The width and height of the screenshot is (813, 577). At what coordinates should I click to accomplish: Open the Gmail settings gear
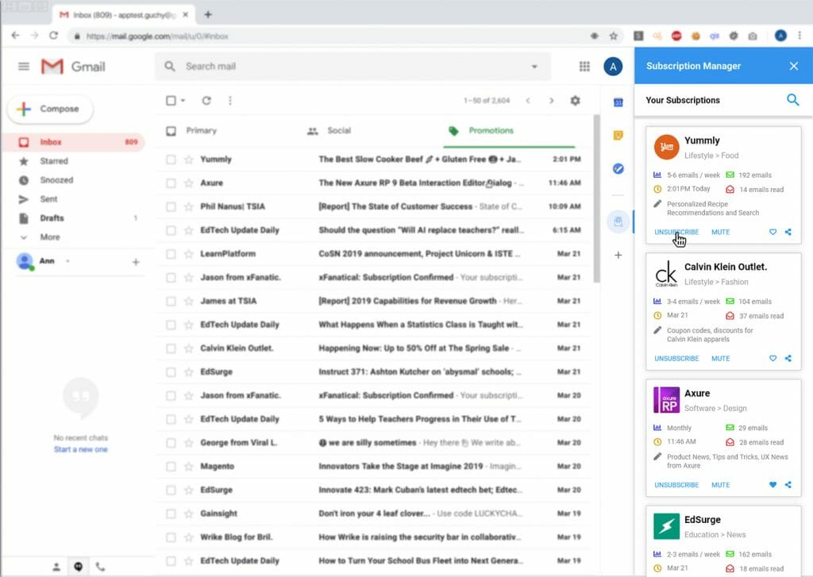click(x=575, y=101)
